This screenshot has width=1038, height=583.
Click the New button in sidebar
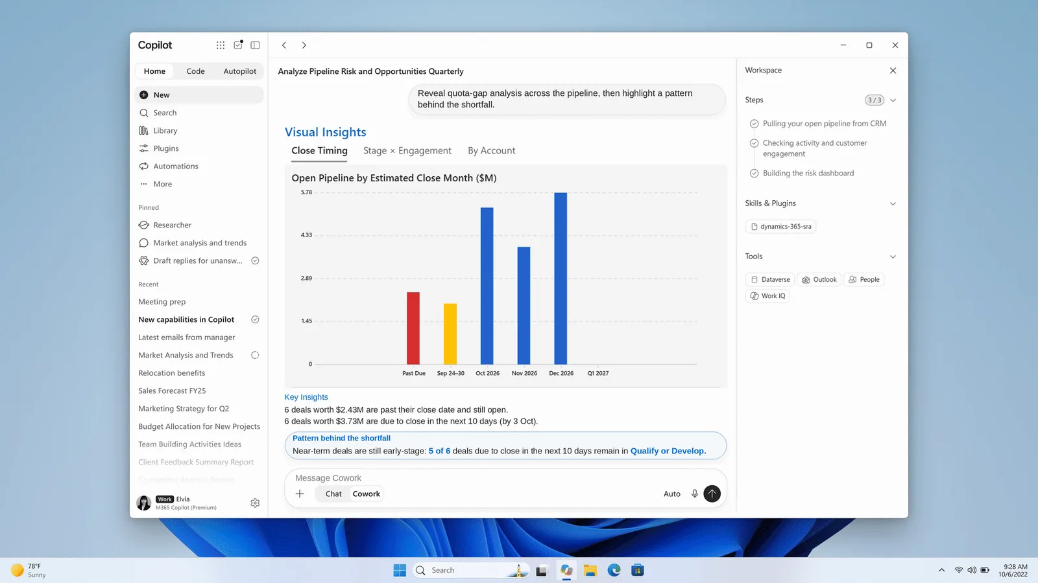click(x=199, y=95)
